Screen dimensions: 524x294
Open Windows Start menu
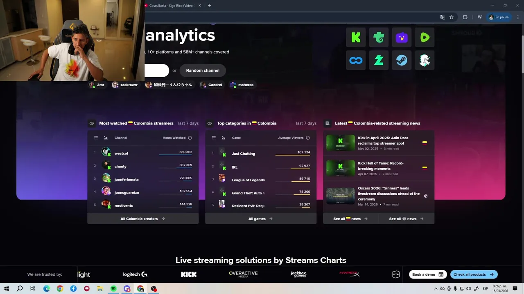(7, 289)
